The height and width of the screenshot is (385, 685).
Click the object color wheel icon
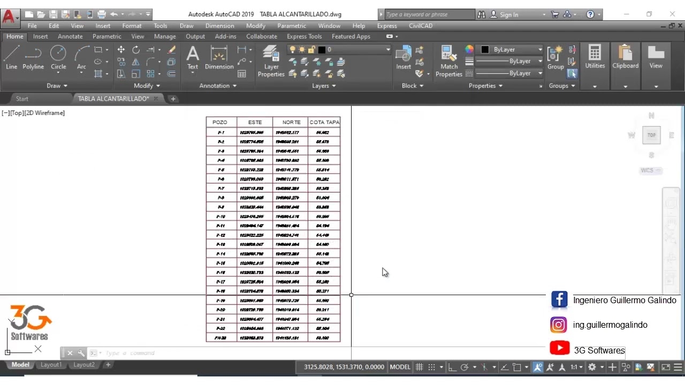(469, 50)
